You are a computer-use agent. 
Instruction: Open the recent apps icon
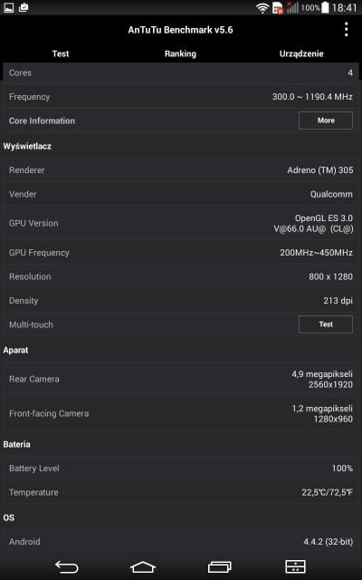tap(220, 566)
